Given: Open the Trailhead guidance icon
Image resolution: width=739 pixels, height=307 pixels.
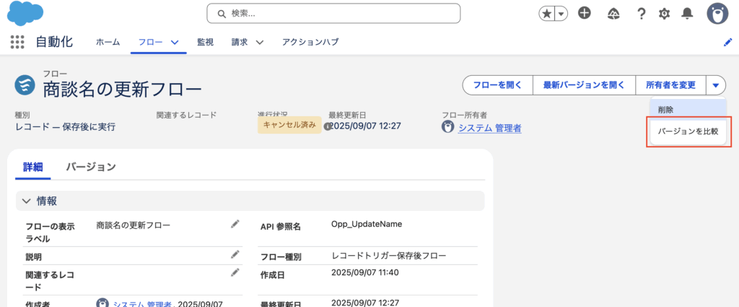Looking at the screenshot, I should pyautogui.click(x=614, y=14).
